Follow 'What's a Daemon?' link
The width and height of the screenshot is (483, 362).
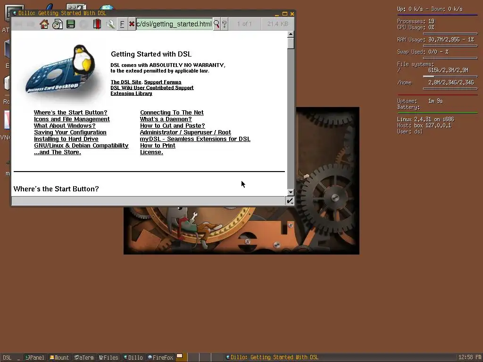[x=166, y=119]
